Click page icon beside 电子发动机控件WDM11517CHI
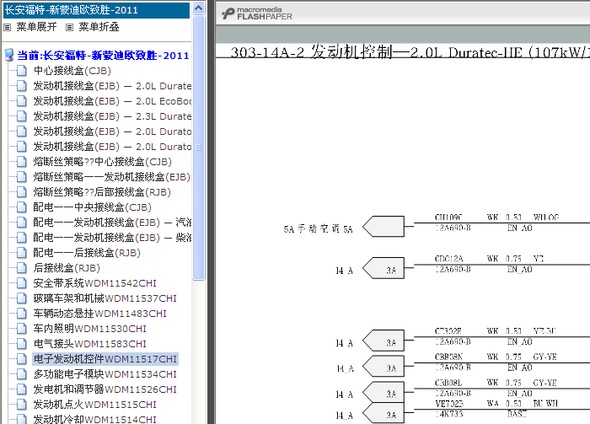Viewport: 590px width, 424px height. coord(22,359)
